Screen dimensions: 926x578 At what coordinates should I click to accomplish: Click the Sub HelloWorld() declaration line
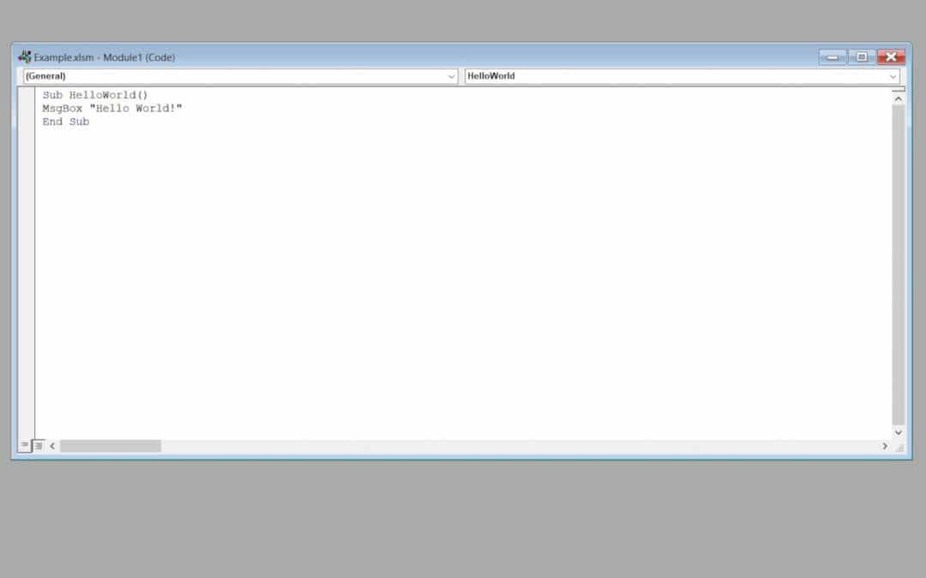coord(94,95)
